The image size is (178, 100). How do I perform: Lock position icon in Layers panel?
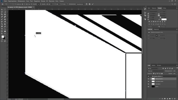[158, 74]
